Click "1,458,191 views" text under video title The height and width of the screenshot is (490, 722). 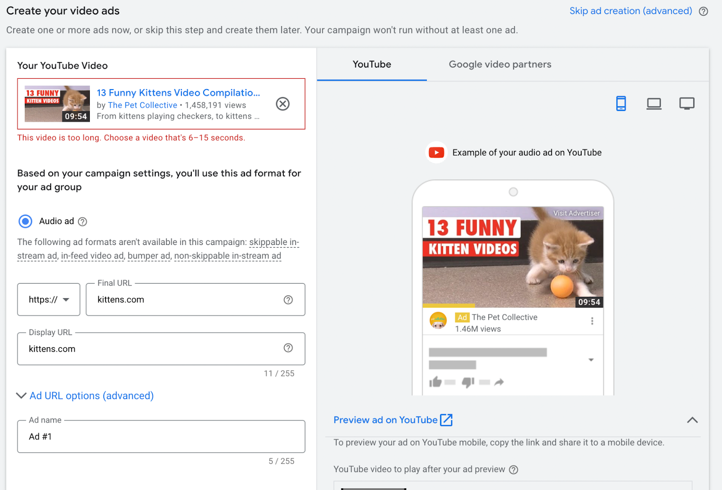coord(216,105)
